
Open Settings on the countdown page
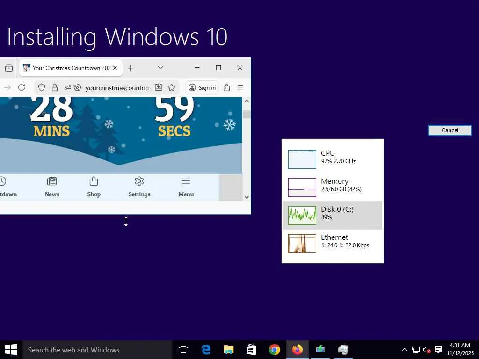[139, 187]
